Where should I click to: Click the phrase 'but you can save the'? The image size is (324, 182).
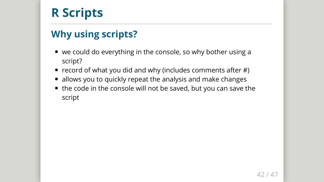pyautogui.click(x=223, y=88)
